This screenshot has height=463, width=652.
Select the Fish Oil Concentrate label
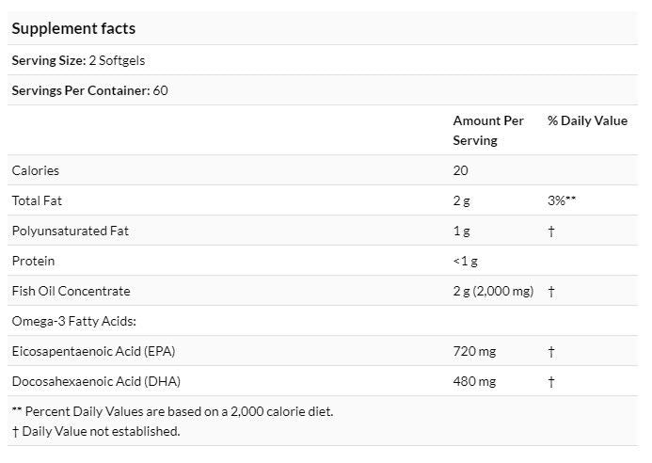[71, 291]
